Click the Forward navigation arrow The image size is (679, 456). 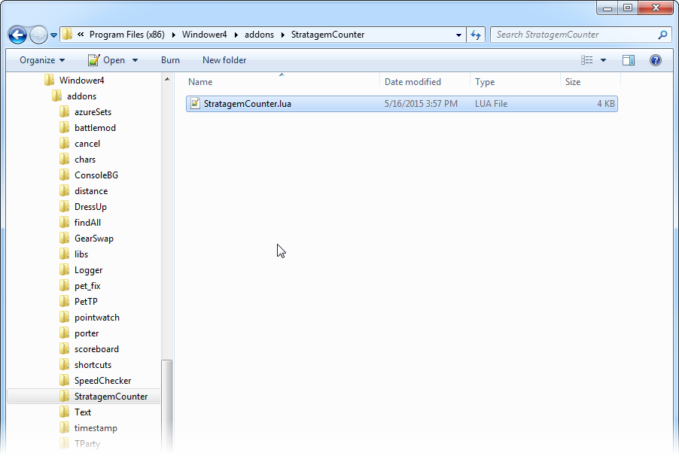tap(38, 35)
